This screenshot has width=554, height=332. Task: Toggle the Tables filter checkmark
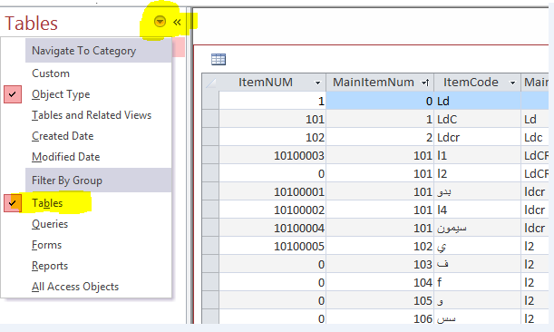pos(13,203)
